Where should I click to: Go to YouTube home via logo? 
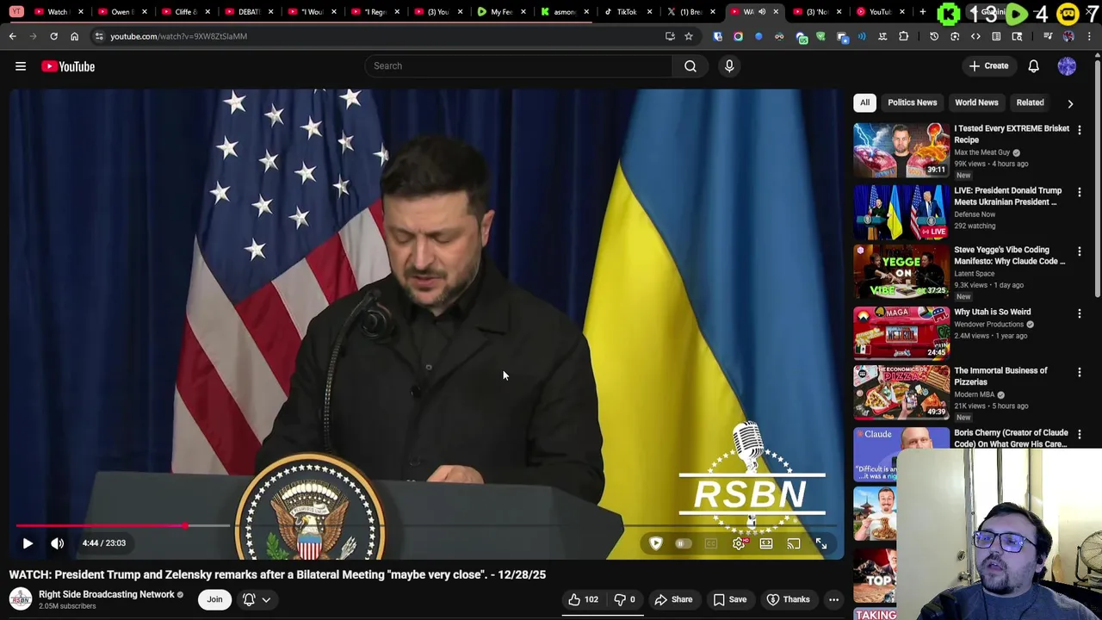(x=68, y=66)
